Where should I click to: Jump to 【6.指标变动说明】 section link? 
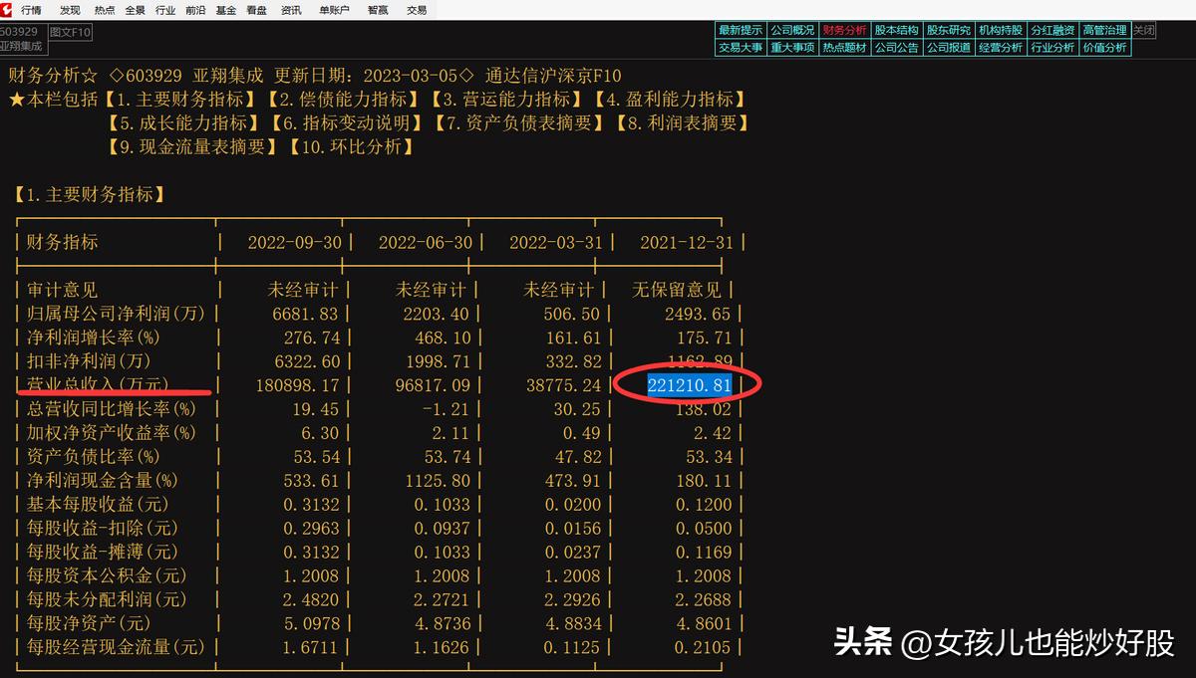click(347, 123)
